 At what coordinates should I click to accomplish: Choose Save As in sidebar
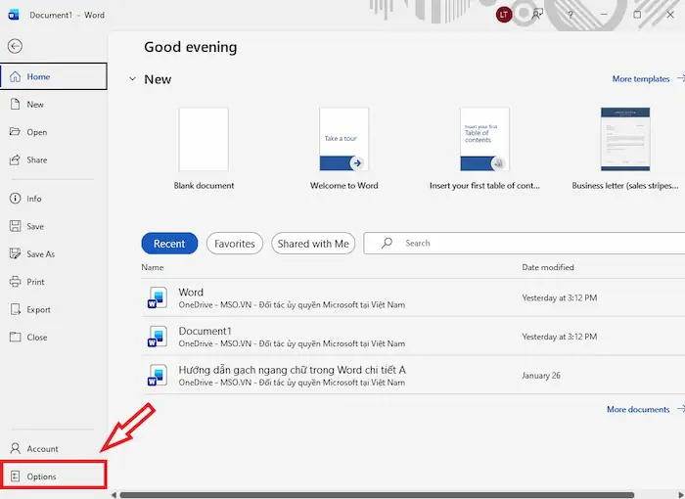point(40,254)
